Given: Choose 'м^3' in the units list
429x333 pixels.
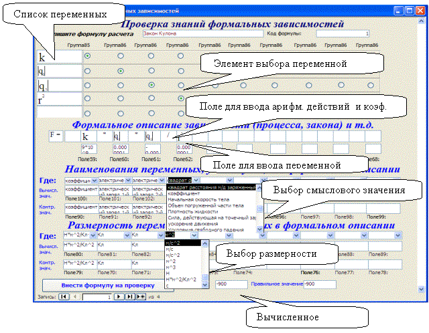Looking at the screenshot, I should coord(171,267).
